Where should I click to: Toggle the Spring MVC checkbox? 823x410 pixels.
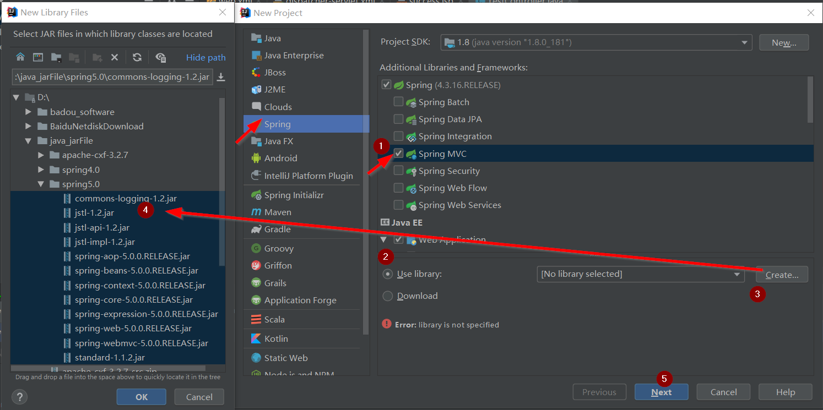398,154
